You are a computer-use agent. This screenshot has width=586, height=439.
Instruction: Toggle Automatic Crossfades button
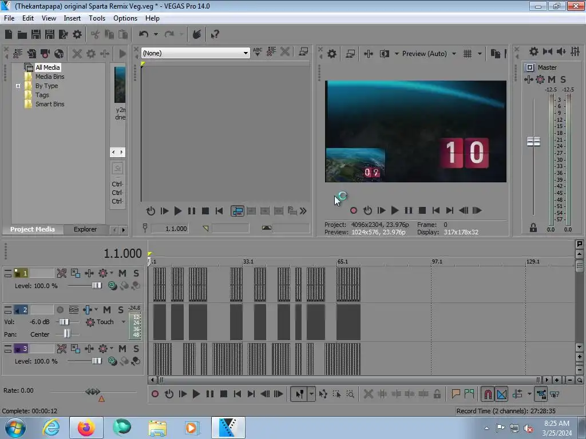502,394
